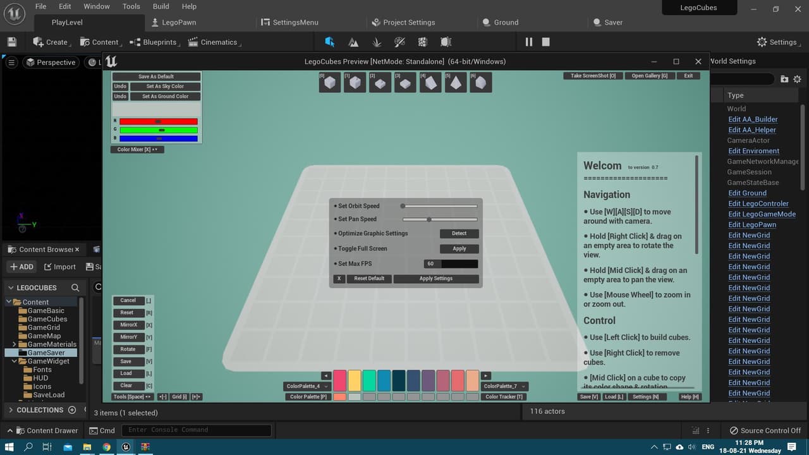Screen dimensions: 809x455
Task: Toggle the Tools [Space] panel
Action: pyautogui.click(x=133, y=397)
